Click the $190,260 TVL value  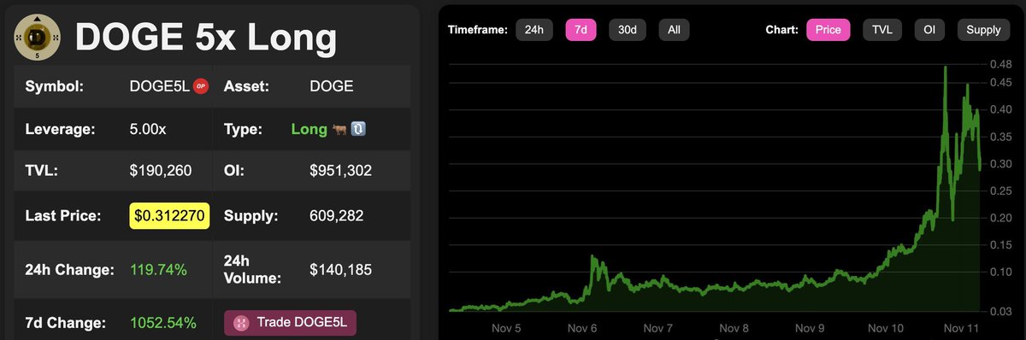point(161,171)
